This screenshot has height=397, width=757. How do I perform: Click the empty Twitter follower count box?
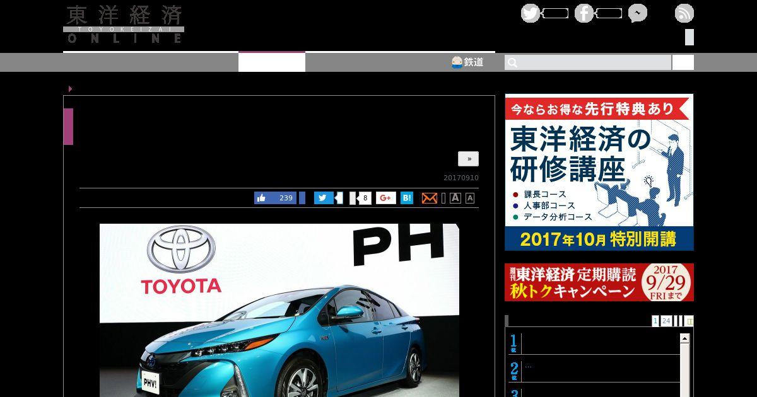coord(555,13)
